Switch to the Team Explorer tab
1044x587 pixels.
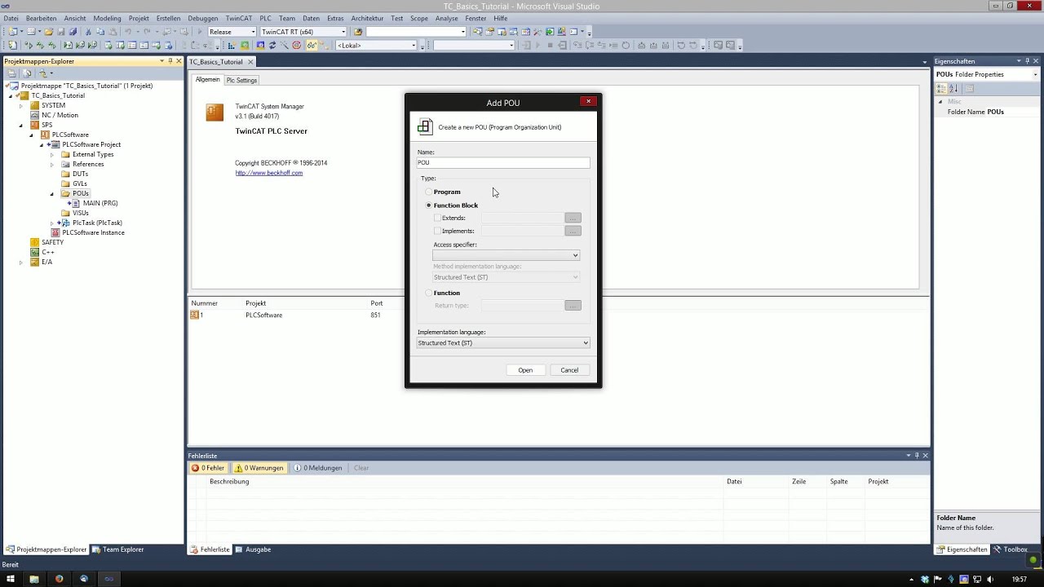[117, 549]
